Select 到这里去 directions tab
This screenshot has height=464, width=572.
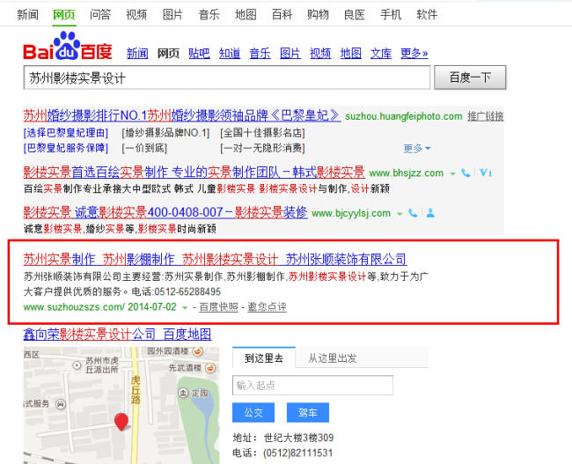click(264, 357)
